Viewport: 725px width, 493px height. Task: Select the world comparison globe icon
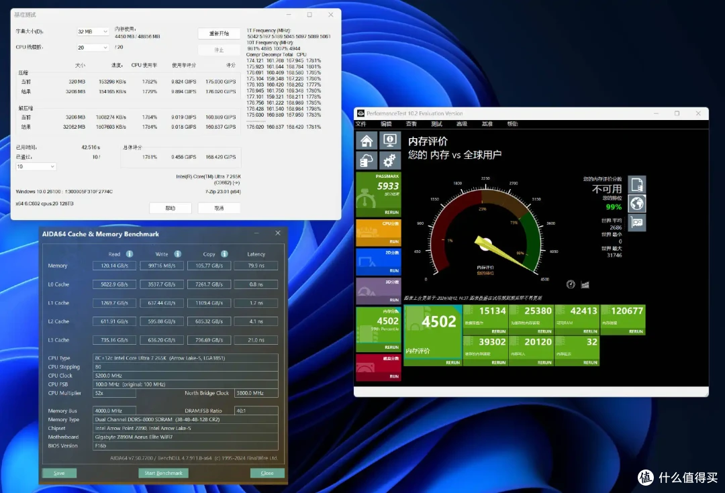[636, 203]
